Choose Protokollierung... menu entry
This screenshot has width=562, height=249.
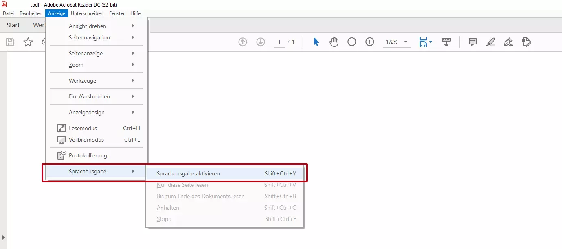[97, 155]
